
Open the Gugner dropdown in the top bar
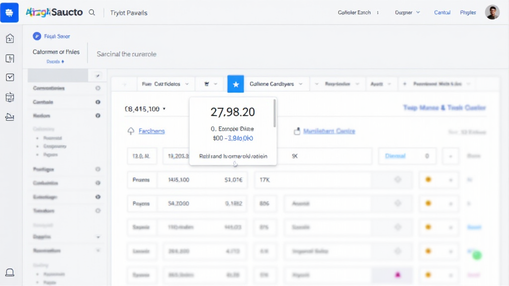pos(407,12)
